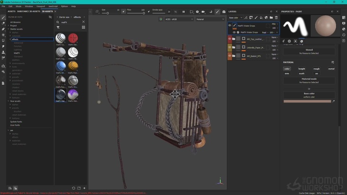Open the stencil properties tab icon

[x=295, y=41]
